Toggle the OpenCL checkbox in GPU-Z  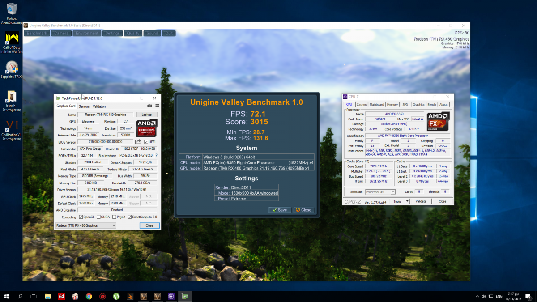coord(81,217)
